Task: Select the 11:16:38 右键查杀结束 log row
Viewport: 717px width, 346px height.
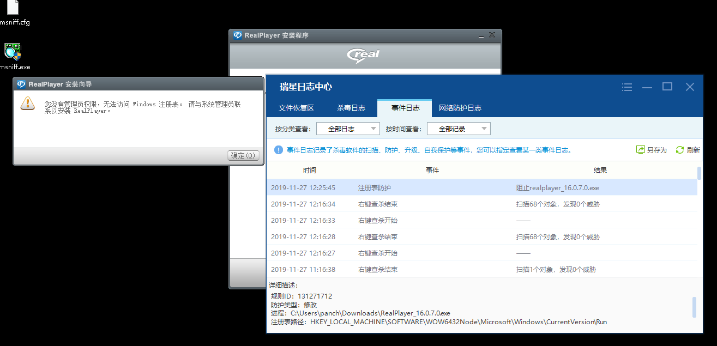Action: (x=482, y=269)
